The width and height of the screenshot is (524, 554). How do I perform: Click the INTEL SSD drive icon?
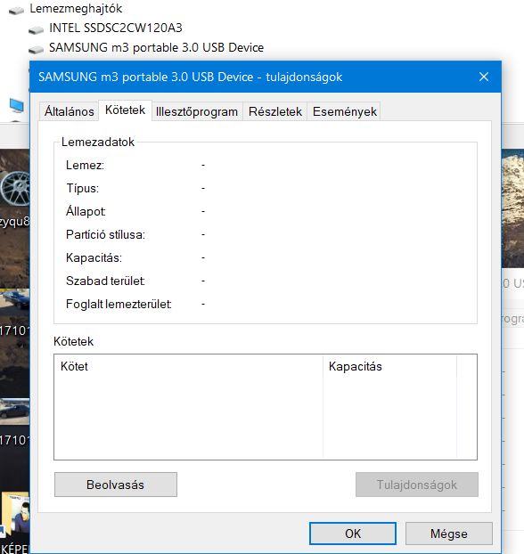36,30
